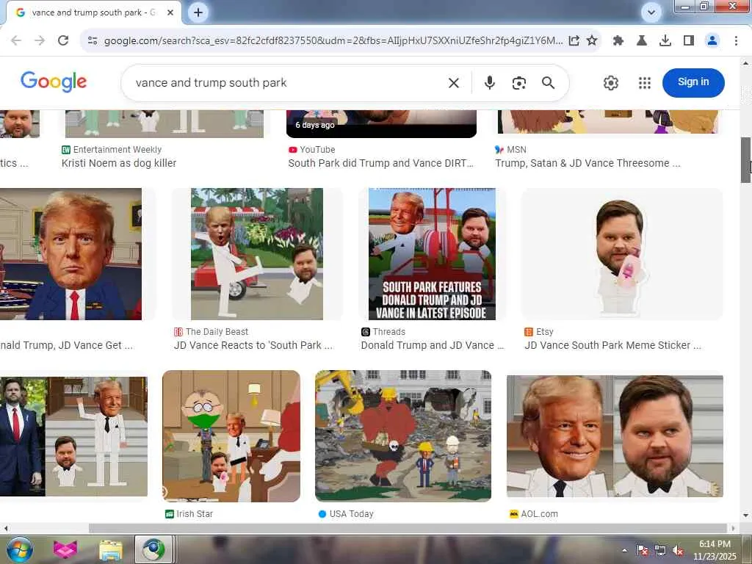The image size is (752, 564).
Task: Open '6 days ago' YouTube video thumbnail
Action: click(x=381, y=123)
